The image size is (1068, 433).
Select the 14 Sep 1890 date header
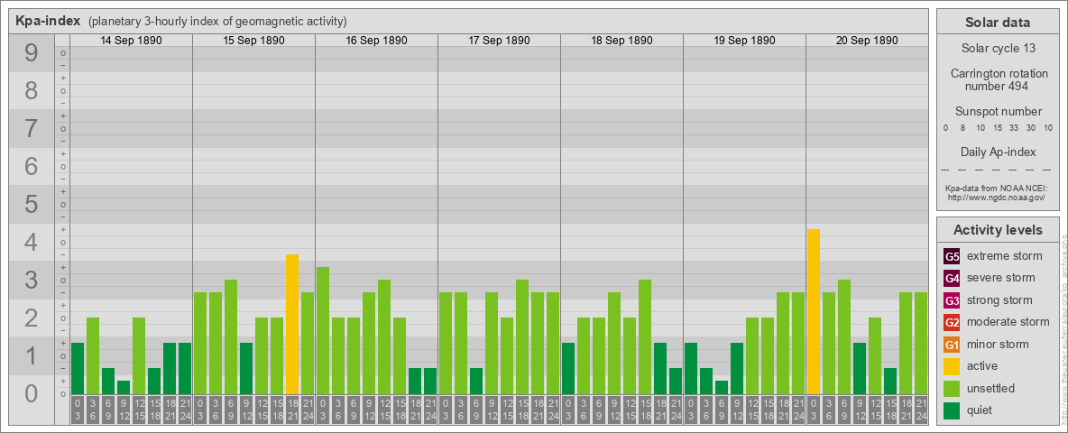click(x=132, y=41)
